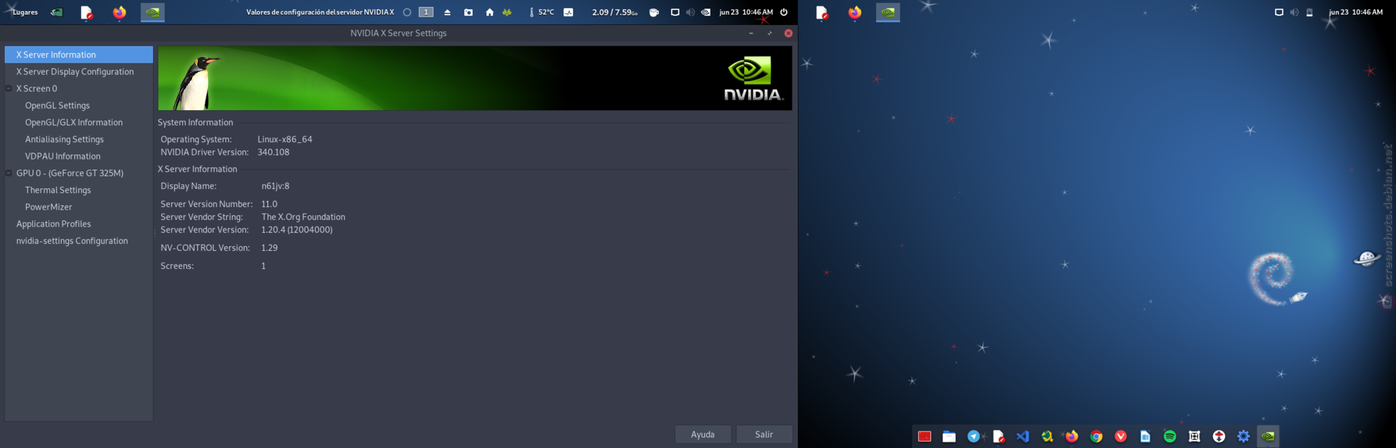Launch Firefox from the bottom dock
The image size is (1396, 448).
(1072, 436)
